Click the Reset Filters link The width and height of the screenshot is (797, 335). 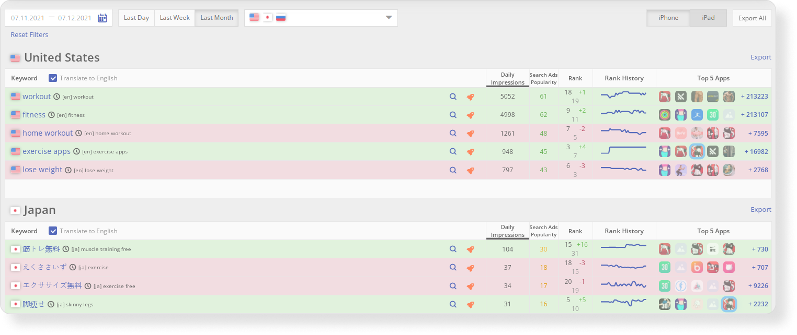(x=29, y=35)
